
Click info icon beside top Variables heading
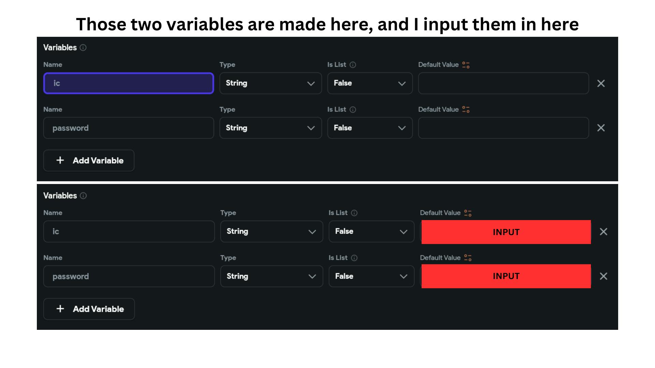coord(83,48)
